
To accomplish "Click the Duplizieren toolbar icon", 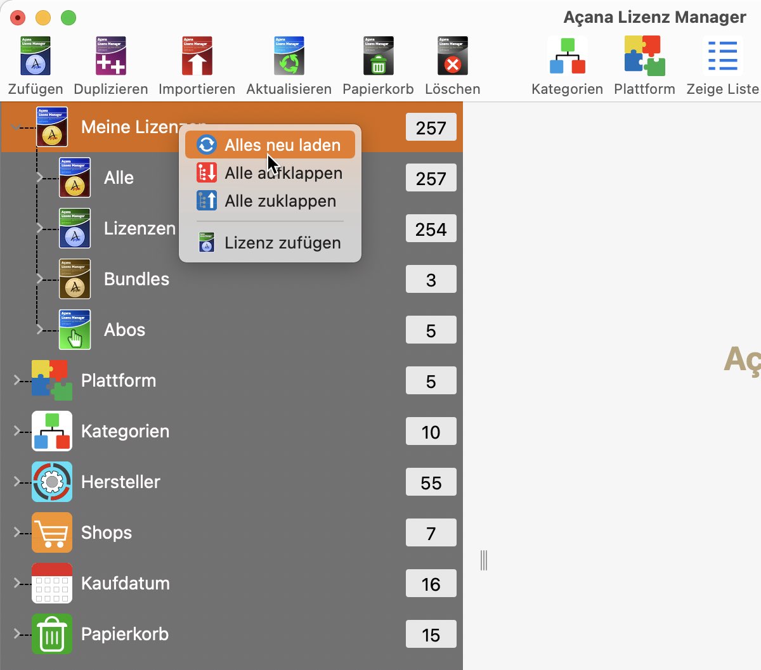I will (111, 56).
